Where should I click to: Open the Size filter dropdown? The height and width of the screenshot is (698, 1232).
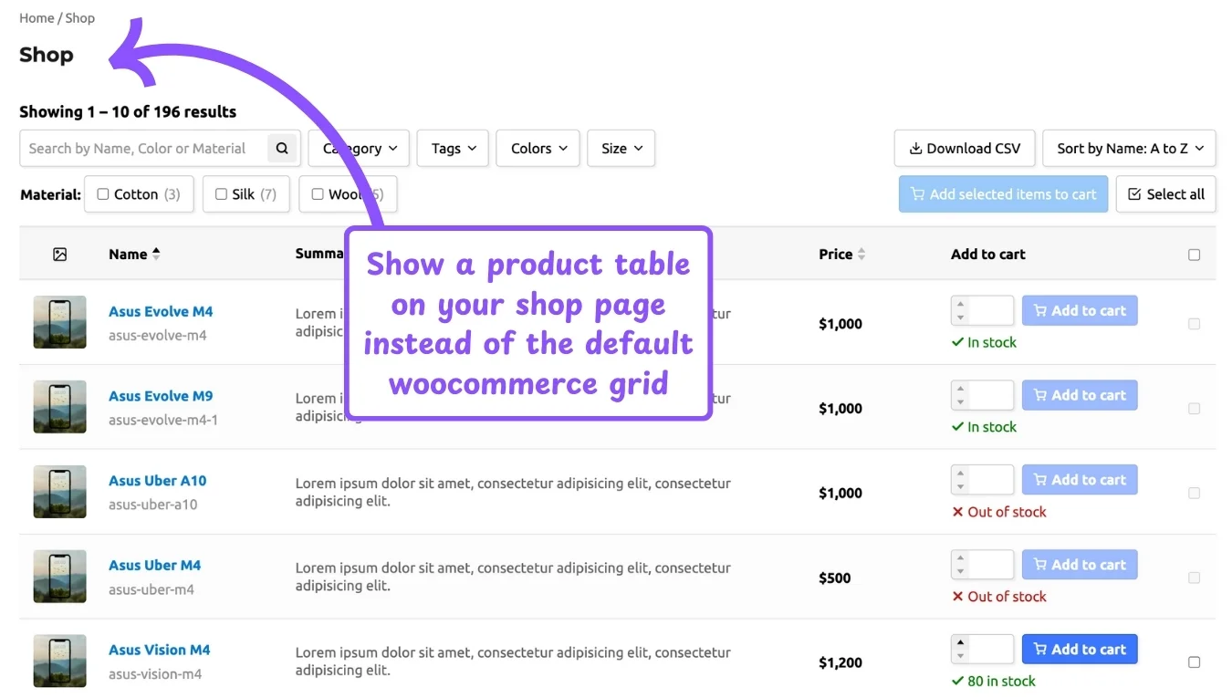(x=621, y=148)
